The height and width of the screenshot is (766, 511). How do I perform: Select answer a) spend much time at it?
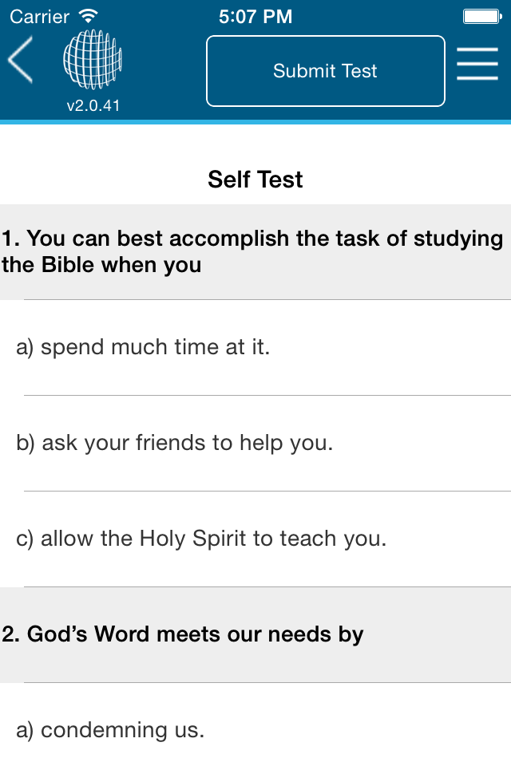click(x=255, y=347)
